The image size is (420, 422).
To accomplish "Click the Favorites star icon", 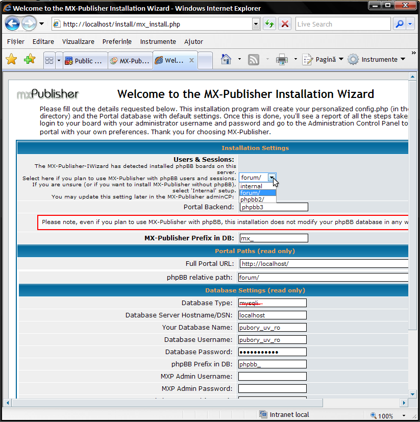I will (11, 60).
